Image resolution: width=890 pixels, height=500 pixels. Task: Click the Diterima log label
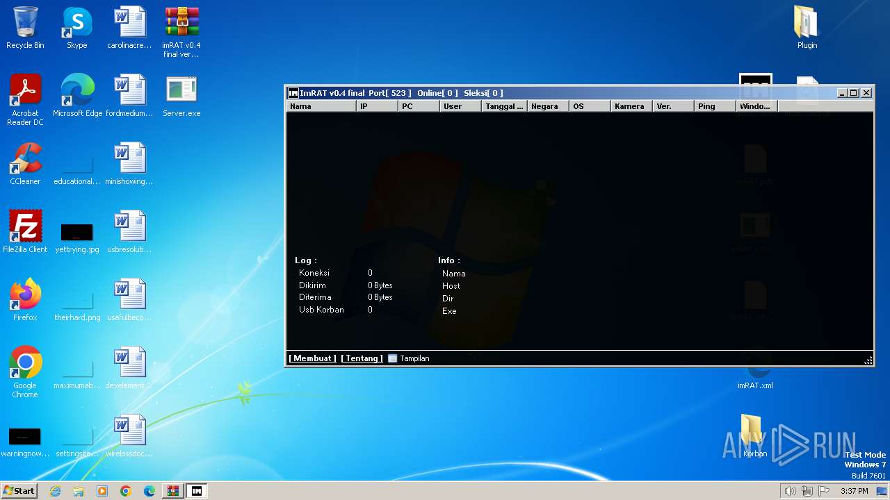pos(315,297)
